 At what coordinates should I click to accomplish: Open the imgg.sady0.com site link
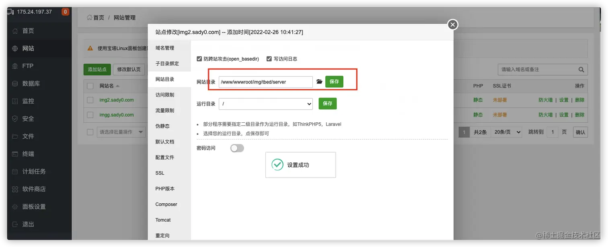117,115
